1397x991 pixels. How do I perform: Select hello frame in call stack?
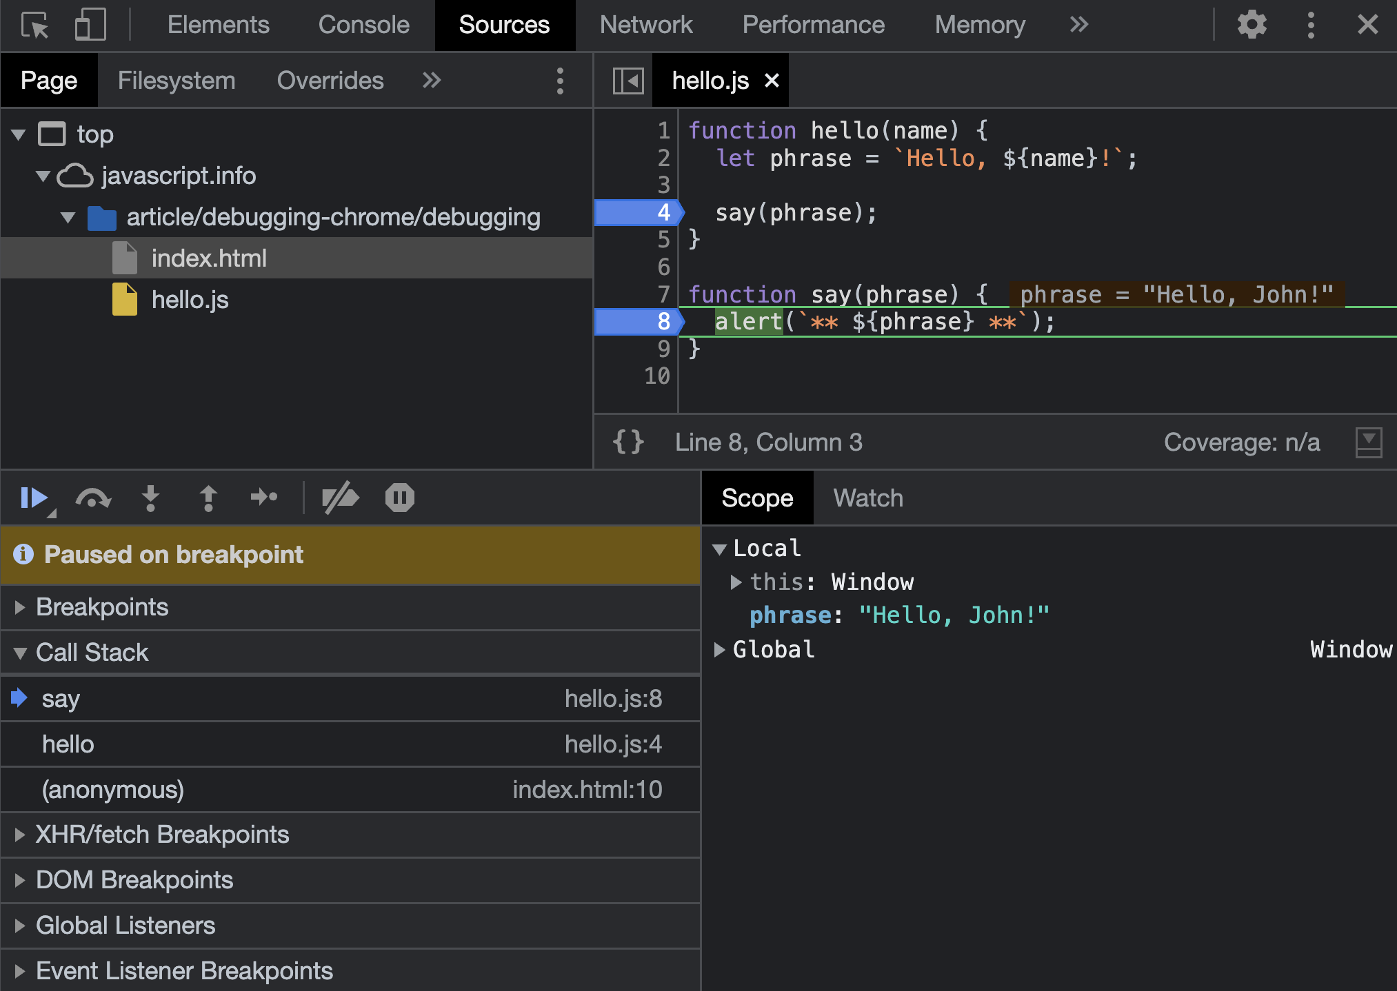68,744
